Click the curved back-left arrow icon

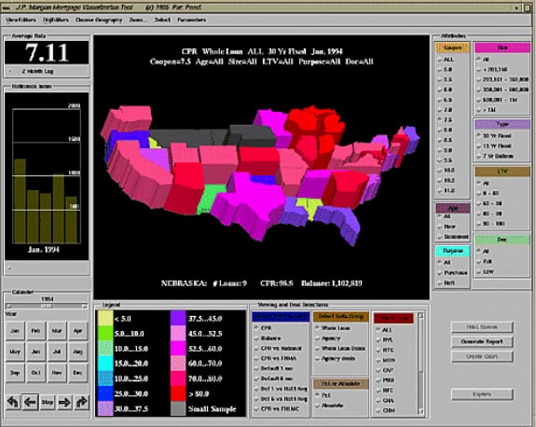click(13, 402)
